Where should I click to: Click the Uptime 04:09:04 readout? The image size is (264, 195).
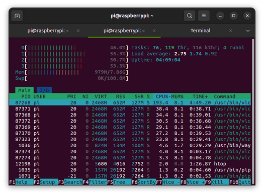[x=156, y=60]
